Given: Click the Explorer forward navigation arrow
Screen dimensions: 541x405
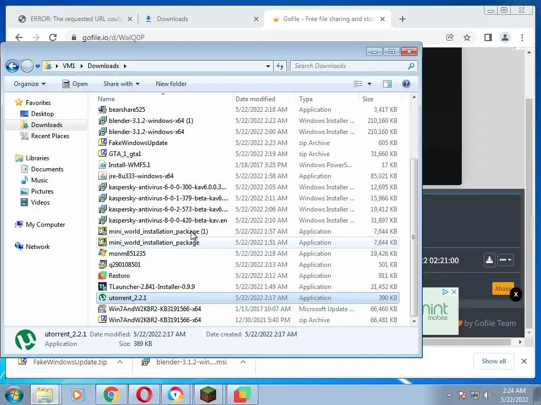Looking at the screenshot, I should (27, 66).
